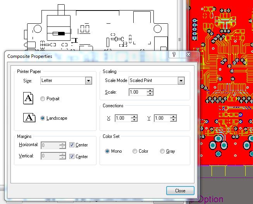Viewport: 253px width, 204px height.
Task: Increase the Scale value with up arrow
Action: tap(150, 91)
